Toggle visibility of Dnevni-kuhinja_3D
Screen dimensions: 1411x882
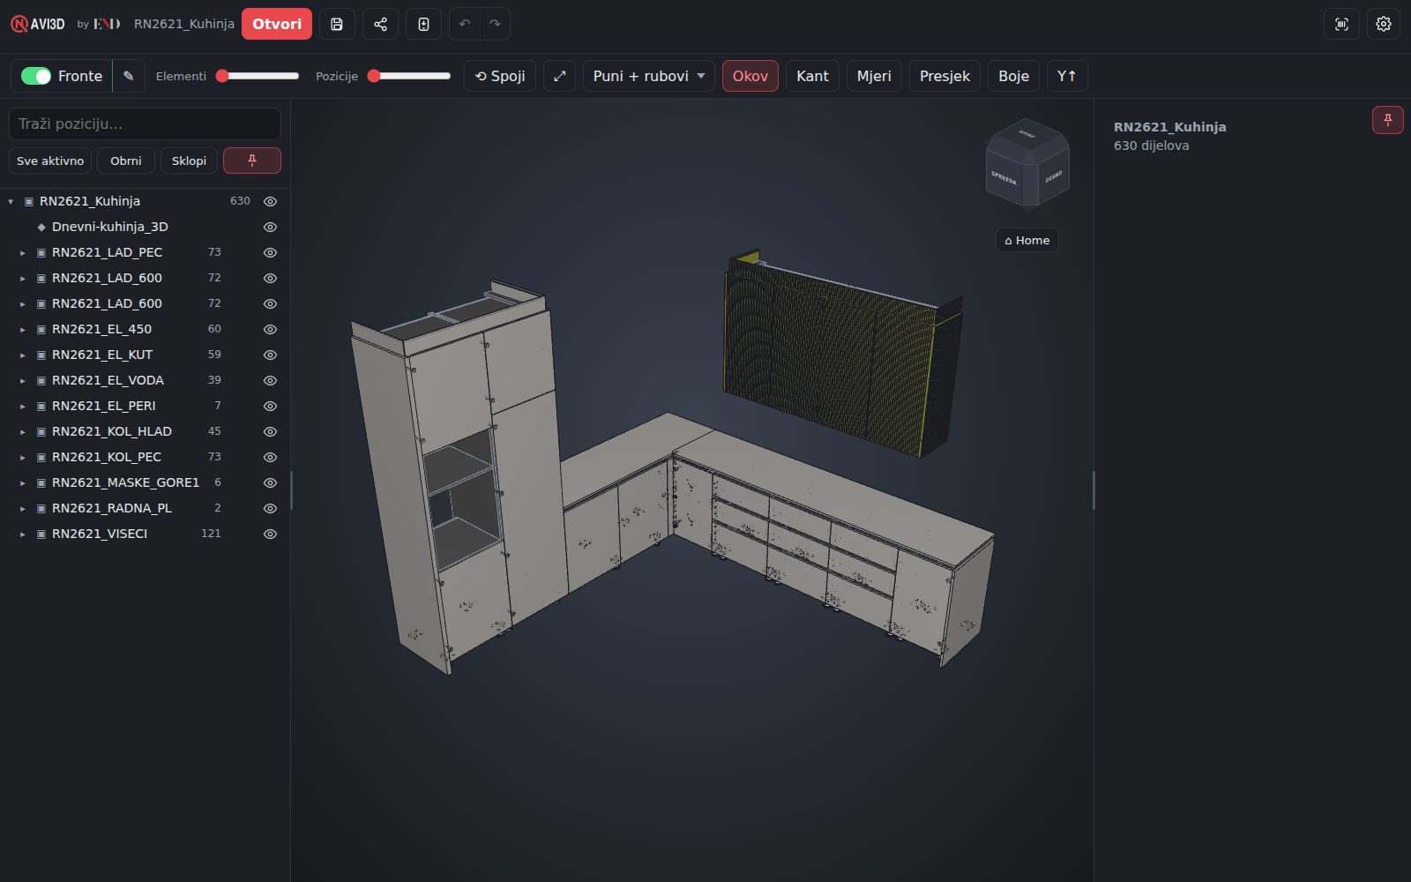[271, 227]
